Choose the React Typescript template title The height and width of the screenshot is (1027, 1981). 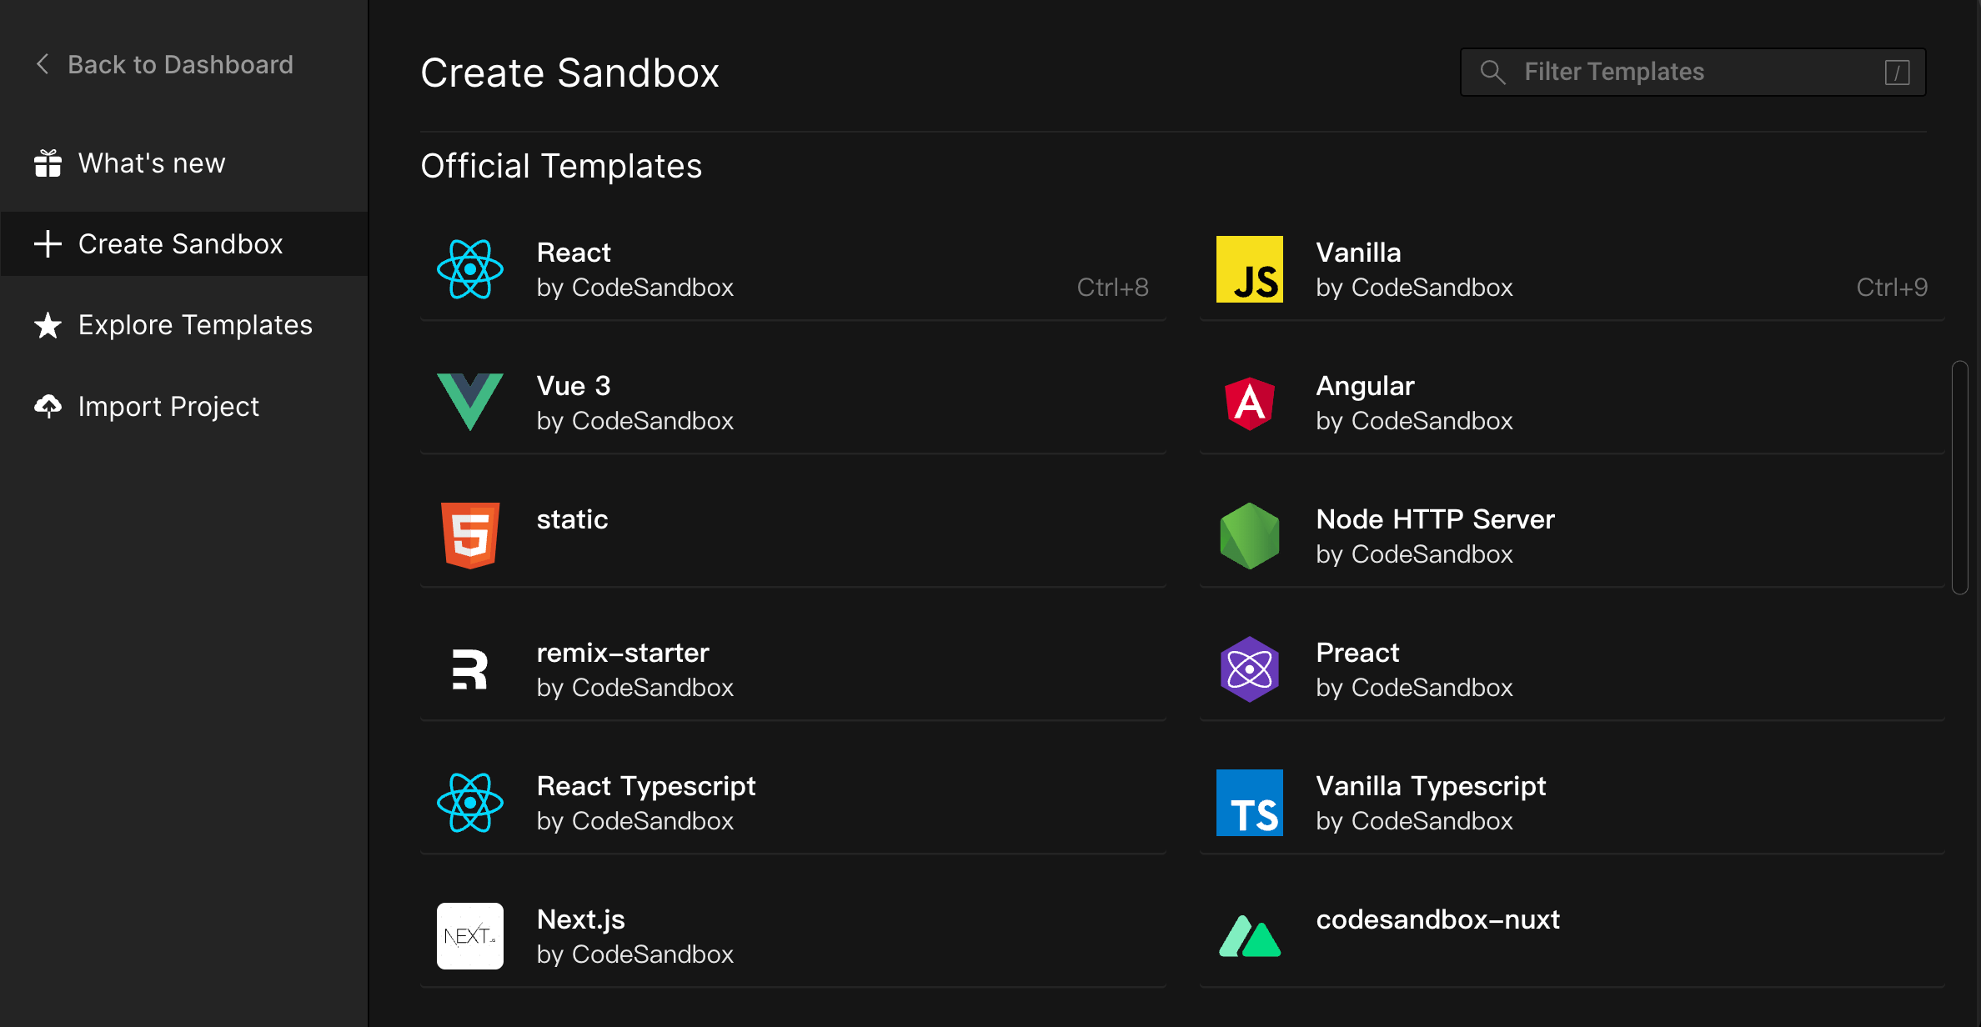645,786
